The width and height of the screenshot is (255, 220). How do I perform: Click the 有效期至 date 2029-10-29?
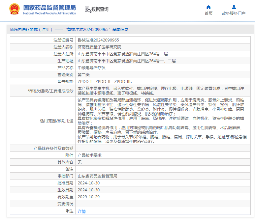tap(89, 197)
